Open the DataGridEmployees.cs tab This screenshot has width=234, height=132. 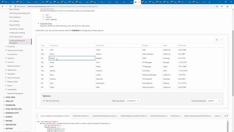tap(159, 116)
